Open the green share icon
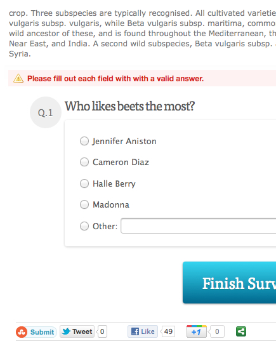276x353 pixels. (x=241, y=331)
